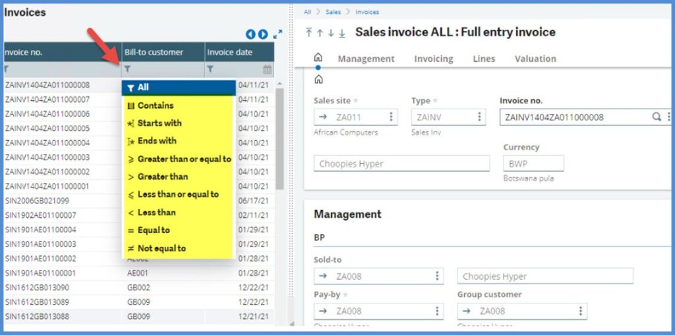This screenshot has height=335, width=675.
Task: Open the Invoice date calendar picker
Action: tap(267, 69)
